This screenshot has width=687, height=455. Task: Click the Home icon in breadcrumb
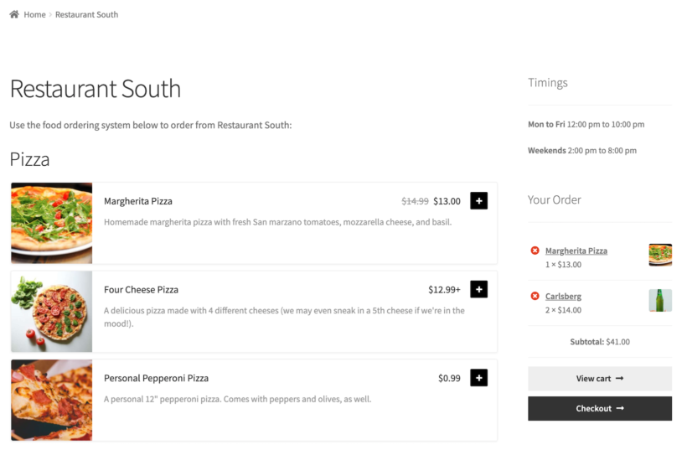pos(14,14)
